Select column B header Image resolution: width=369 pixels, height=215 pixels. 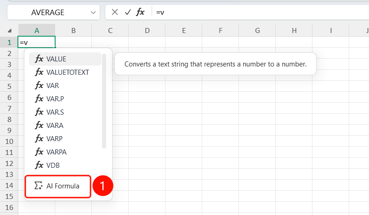[x=74, y=31]
